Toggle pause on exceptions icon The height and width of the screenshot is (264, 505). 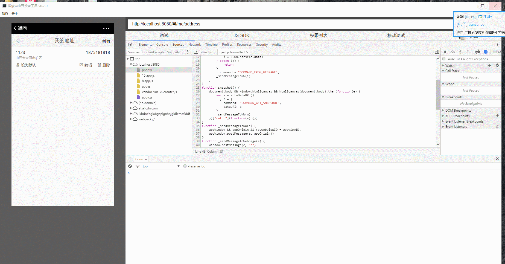pos(486,52)
